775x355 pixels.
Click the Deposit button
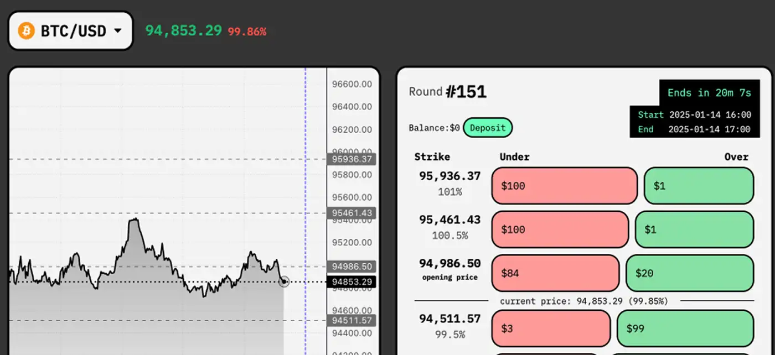[x=488, y=128]
